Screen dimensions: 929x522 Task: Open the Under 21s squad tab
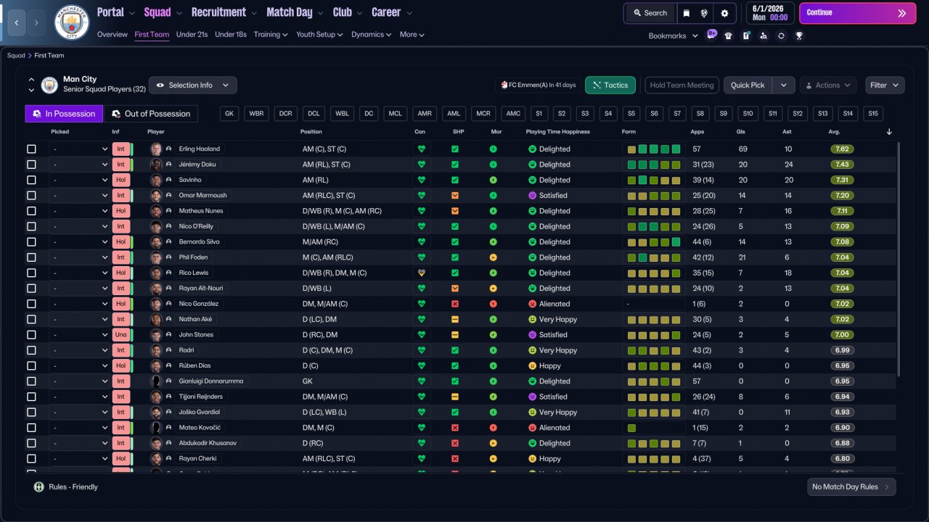pyautogui.click(x=192, y=34)
